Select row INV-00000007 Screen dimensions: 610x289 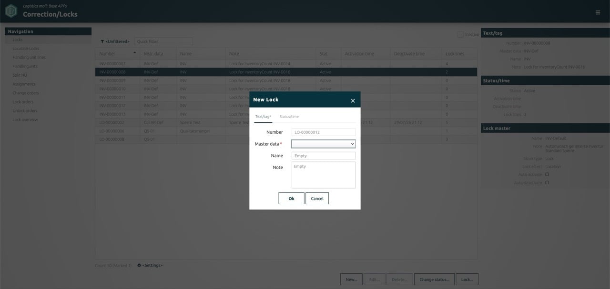[286, 64]
